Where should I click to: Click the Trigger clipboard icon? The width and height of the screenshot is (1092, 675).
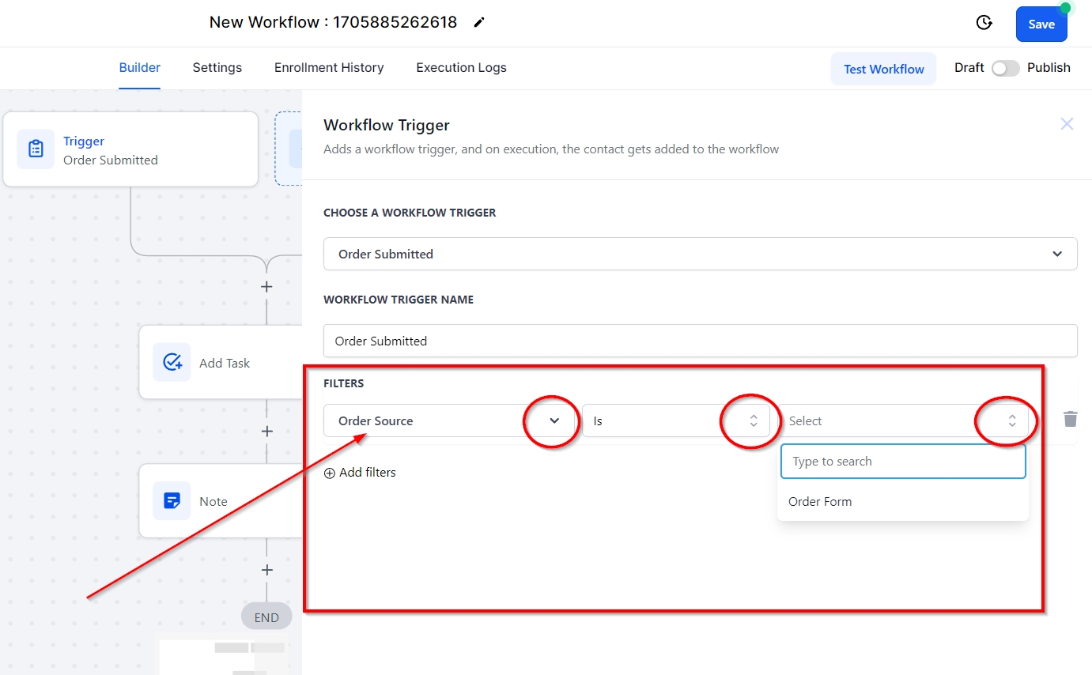36,149
